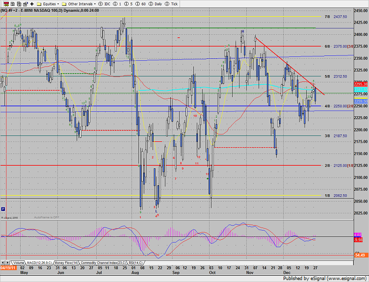Click the Aug month label on axis

135,273
